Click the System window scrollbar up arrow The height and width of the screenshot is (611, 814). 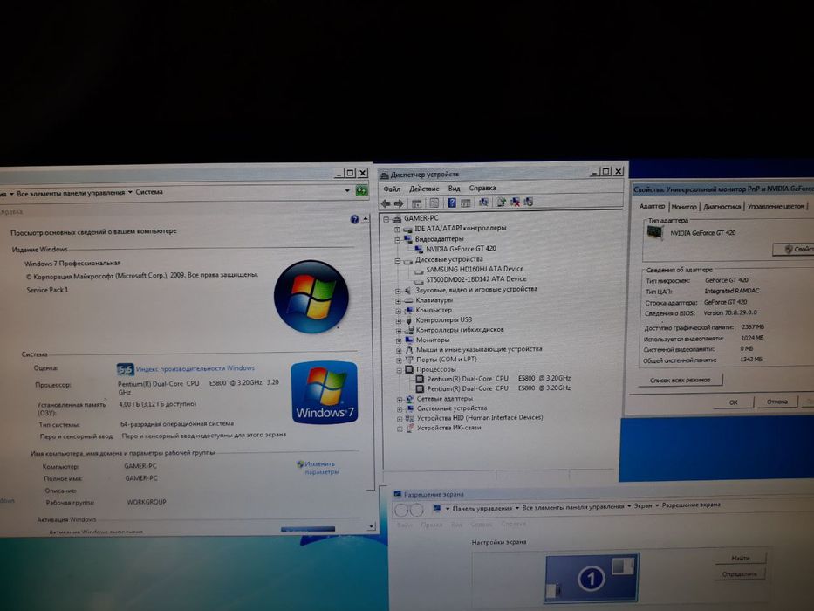pos(366,220)
